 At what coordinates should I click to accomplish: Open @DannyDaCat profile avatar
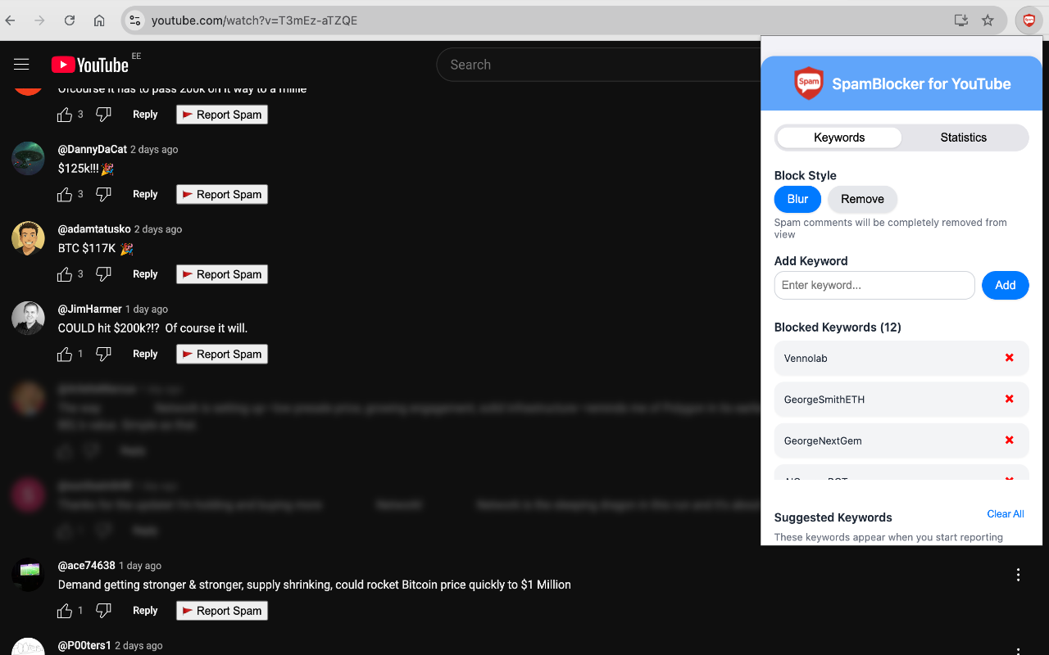[x=28, y=159]
